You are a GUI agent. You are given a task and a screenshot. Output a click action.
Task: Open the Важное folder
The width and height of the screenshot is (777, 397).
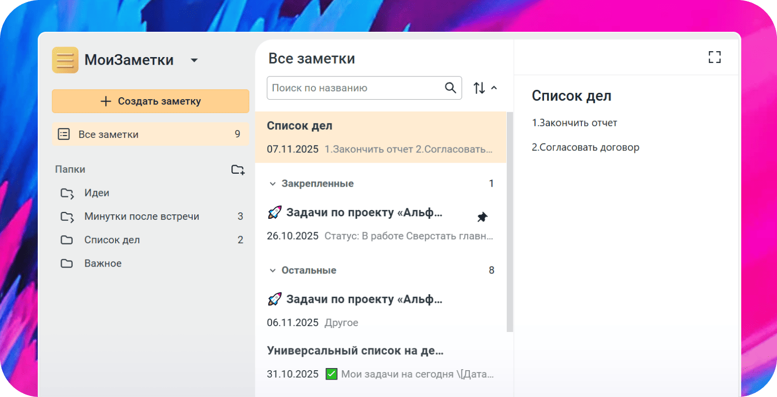103,264
